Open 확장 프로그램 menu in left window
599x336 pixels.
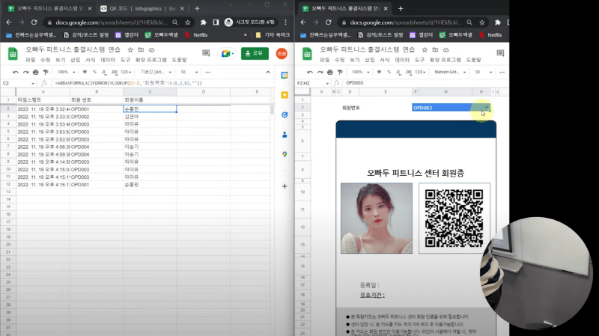coord(151,60)
